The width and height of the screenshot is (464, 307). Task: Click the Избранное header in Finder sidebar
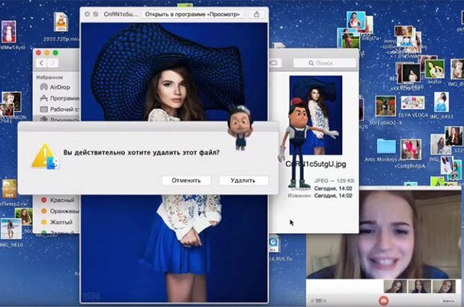(x=49, y=77)
